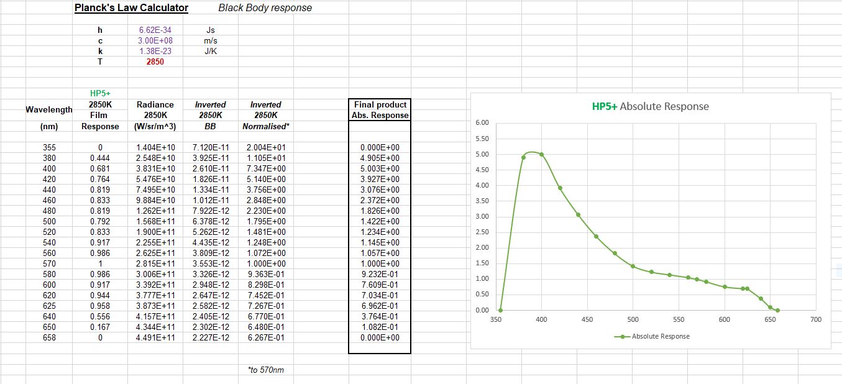Select wavelength cell 658

coord(49,337)
